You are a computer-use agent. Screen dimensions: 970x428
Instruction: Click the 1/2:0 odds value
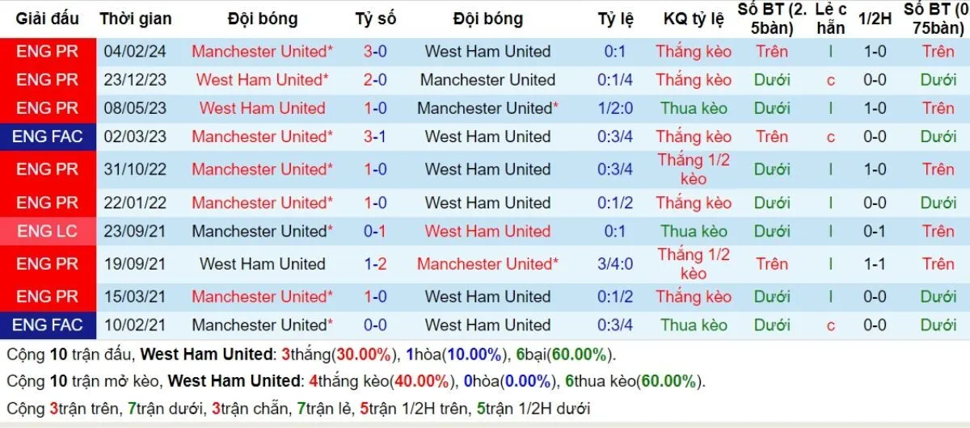point(616,108)
